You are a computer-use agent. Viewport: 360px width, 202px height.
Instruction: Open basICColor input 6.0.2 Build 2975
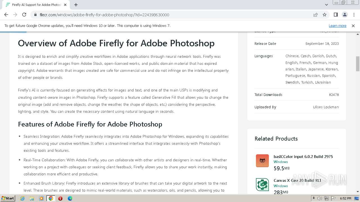pos(303,157)
